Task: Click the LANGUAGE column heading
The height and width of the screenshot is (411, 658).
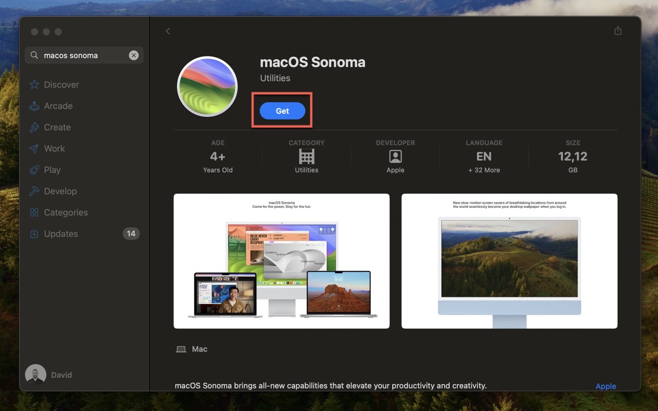Action: (x=484, y=143)
